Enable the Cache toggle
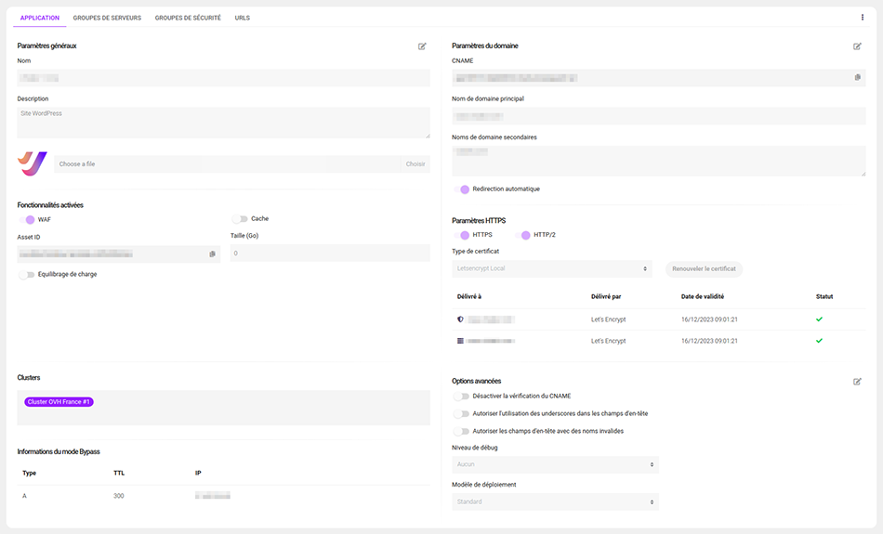Image resolution: width=883 pixels, height=534 pixels. click(240, 219)
